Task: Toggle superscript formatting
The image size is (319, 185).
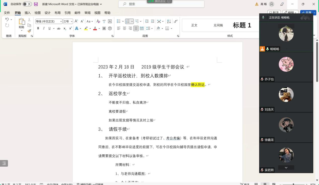Action: [70, 28]
